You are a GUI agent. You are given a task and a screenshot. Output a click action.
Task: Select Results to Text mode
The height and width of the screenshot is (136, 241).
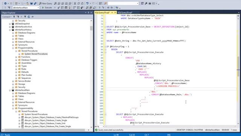point(87,8)
